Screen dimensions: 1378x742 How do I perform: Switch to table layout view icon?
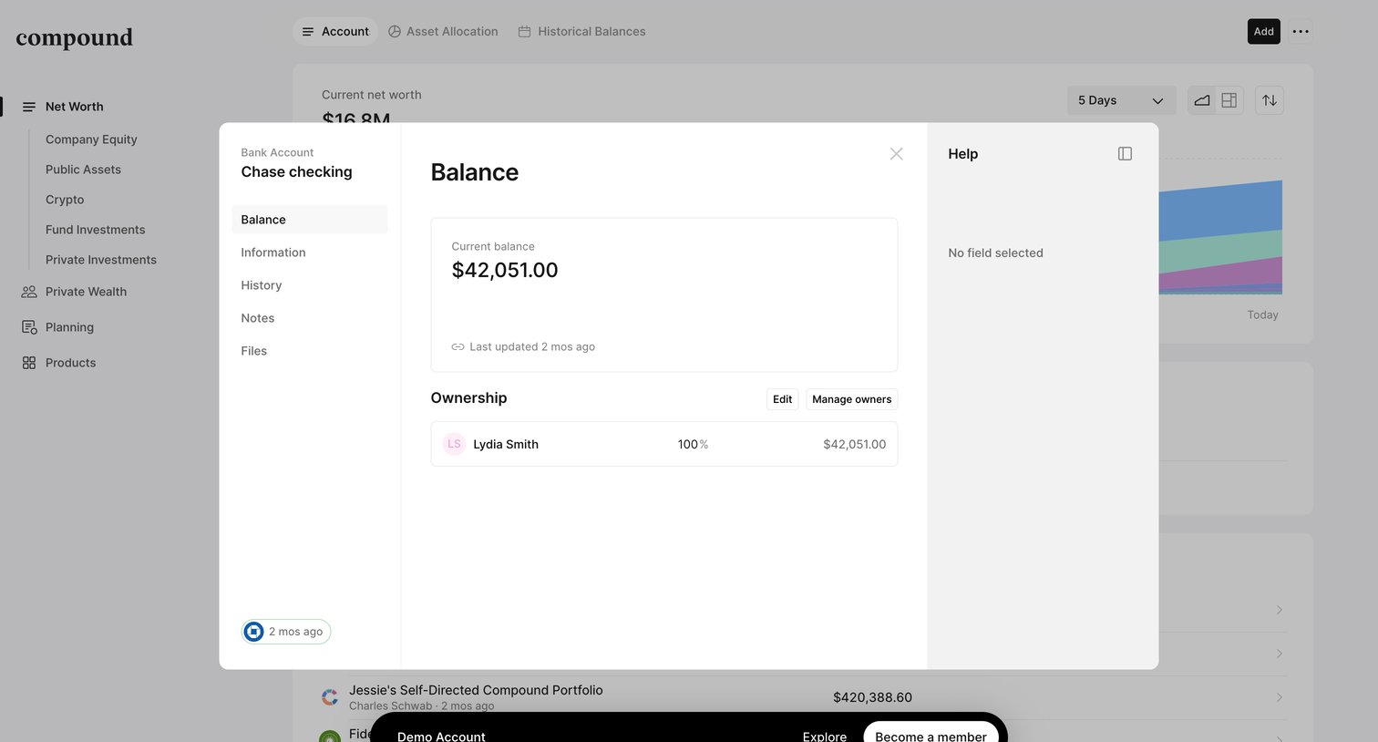[x=1229, y=100]
